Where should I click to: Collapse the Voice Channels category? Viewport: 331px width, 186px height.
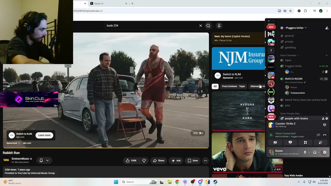[289, 55]
